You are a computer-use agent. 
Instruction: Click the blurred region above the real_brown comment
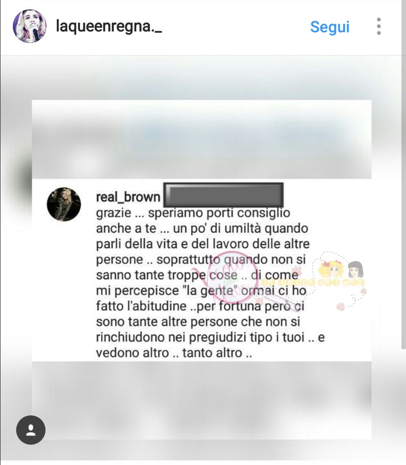click(202, 139)
